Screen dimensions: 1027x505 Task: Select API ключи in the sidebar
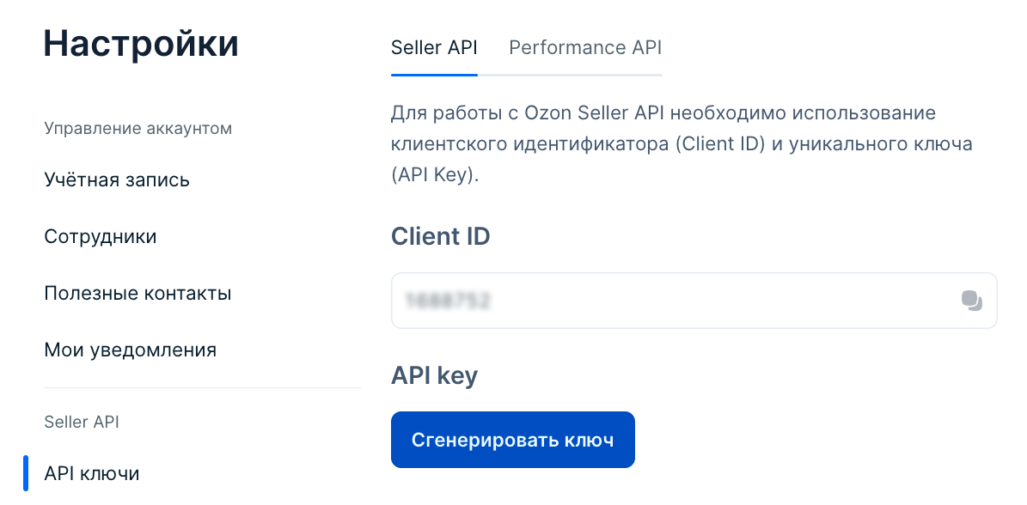point(92,473)
